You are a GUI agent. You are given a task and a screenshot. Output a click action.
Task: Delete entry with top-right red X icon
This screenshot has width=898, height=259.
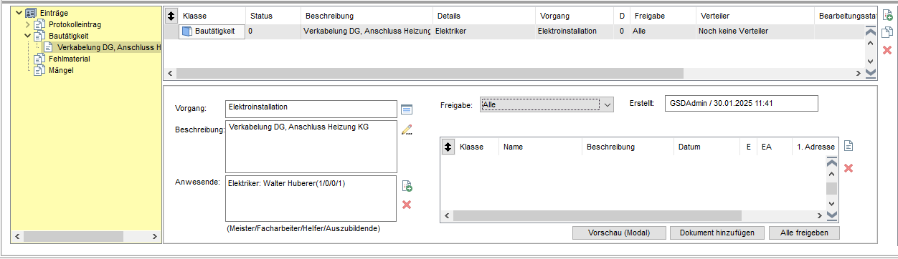click(x=887, y=50)
